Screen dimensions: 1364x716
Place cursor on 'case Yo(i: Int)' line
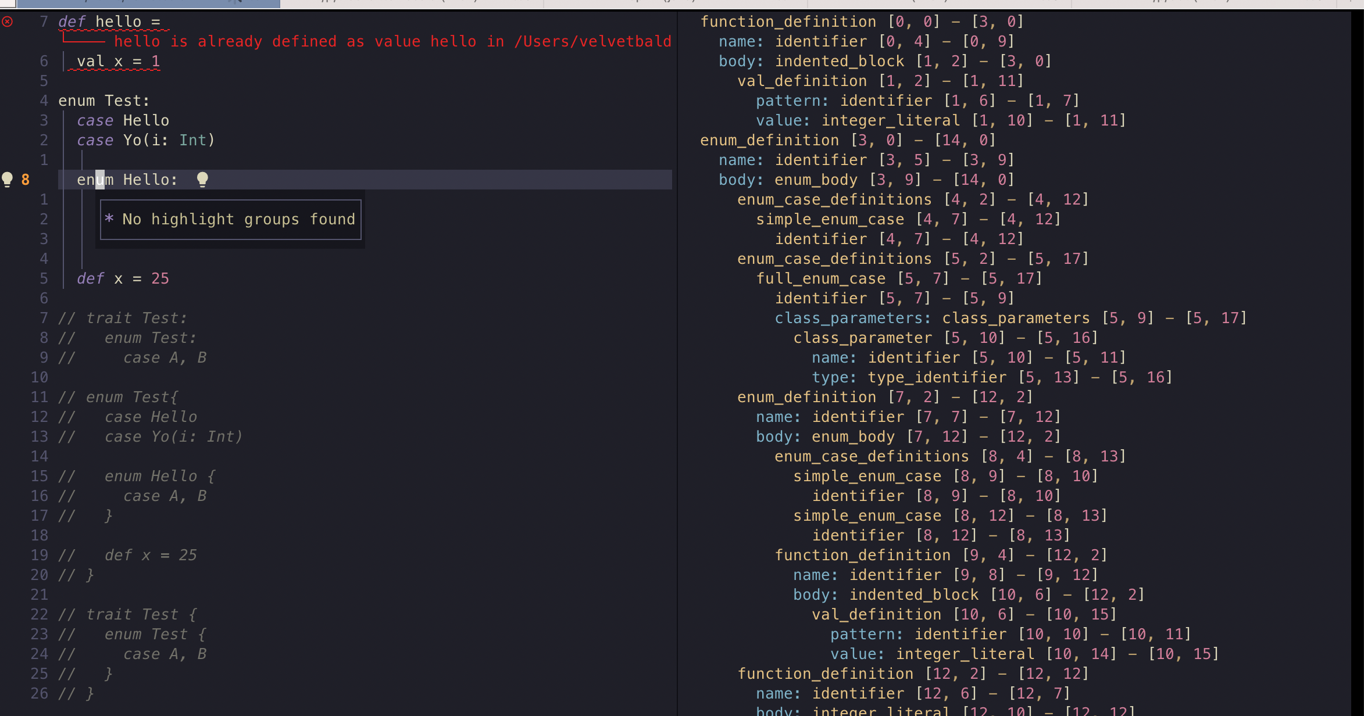click(145, 141)
